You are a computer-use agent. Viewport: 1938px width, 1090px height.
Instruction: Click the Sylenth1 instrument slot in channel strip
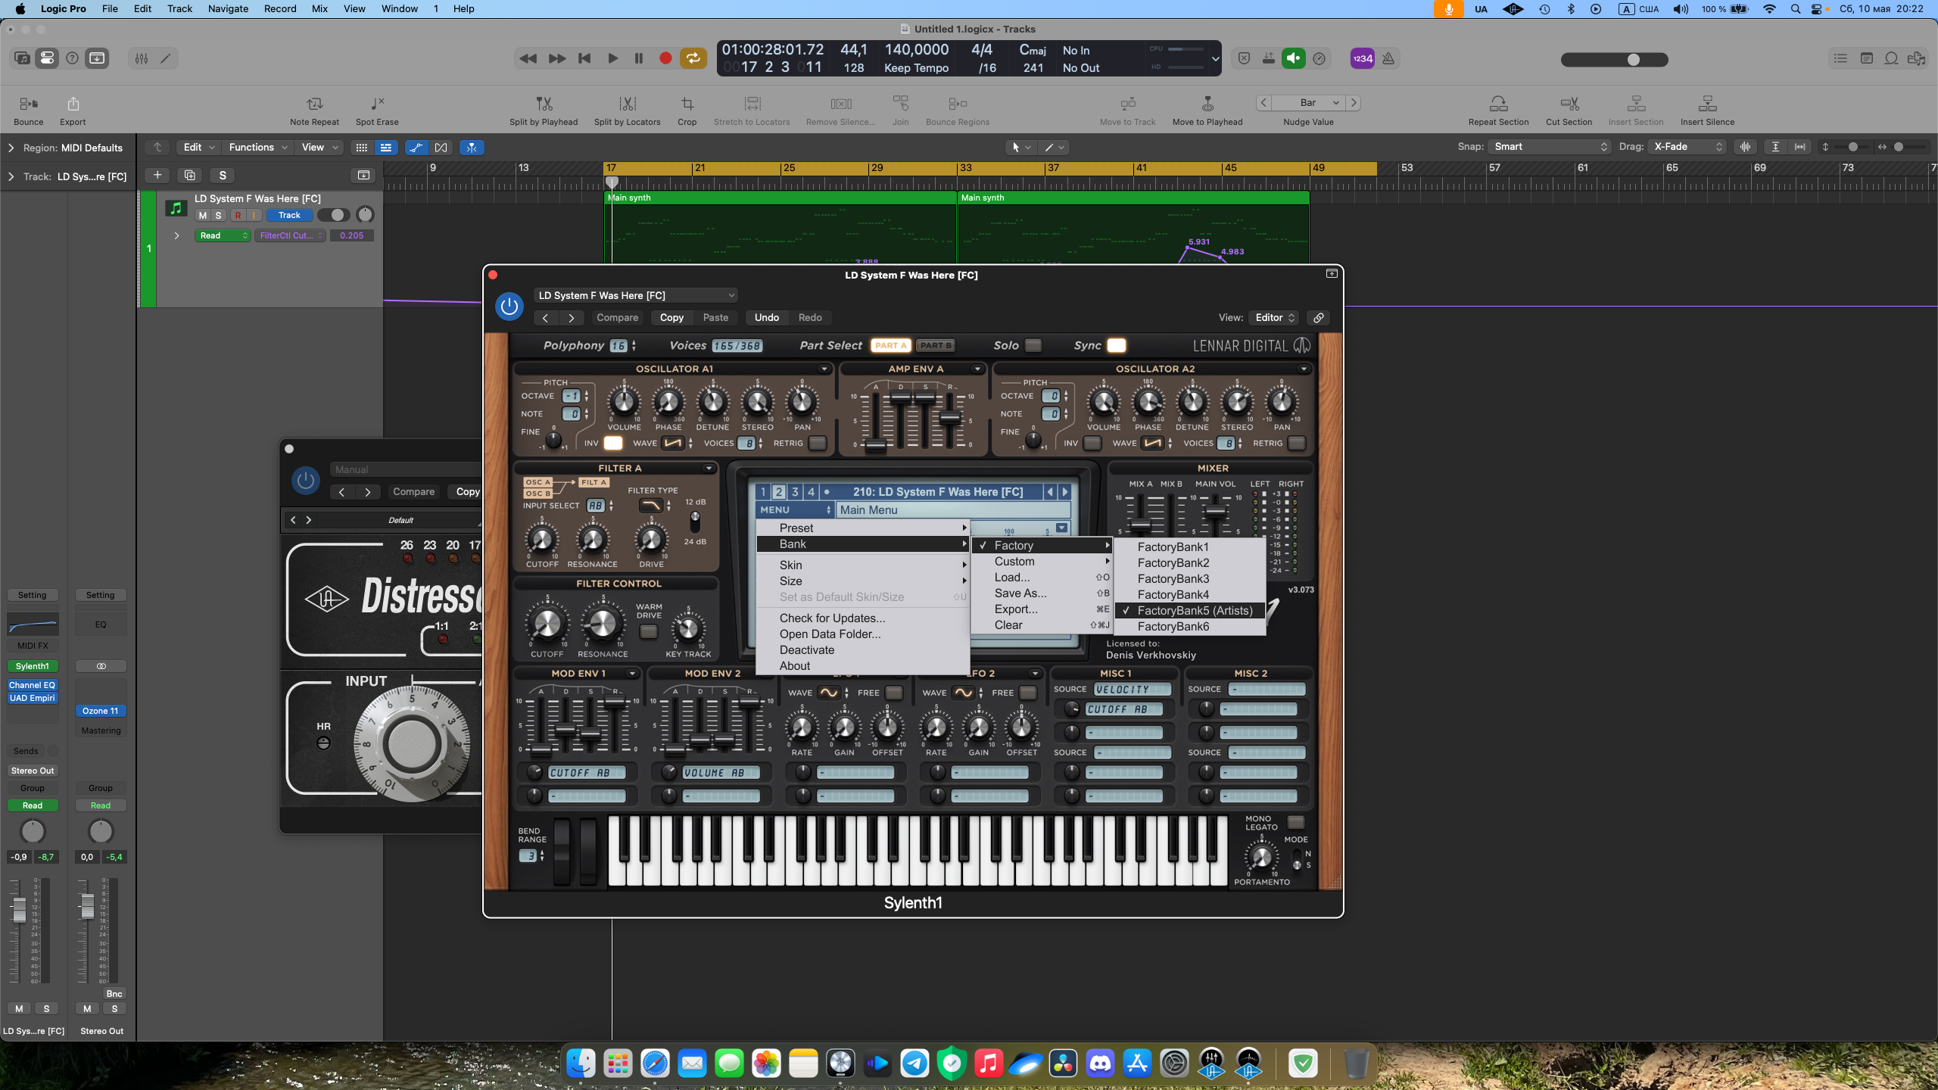tap(33, 666)
